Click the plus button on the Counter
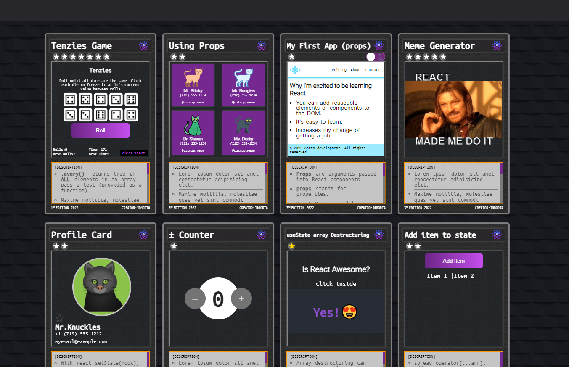This screenshot has height=367, width=569. coord(241,298)
